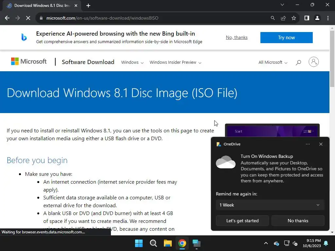Open the 1 Week reminder dropdown

[270, 205]
